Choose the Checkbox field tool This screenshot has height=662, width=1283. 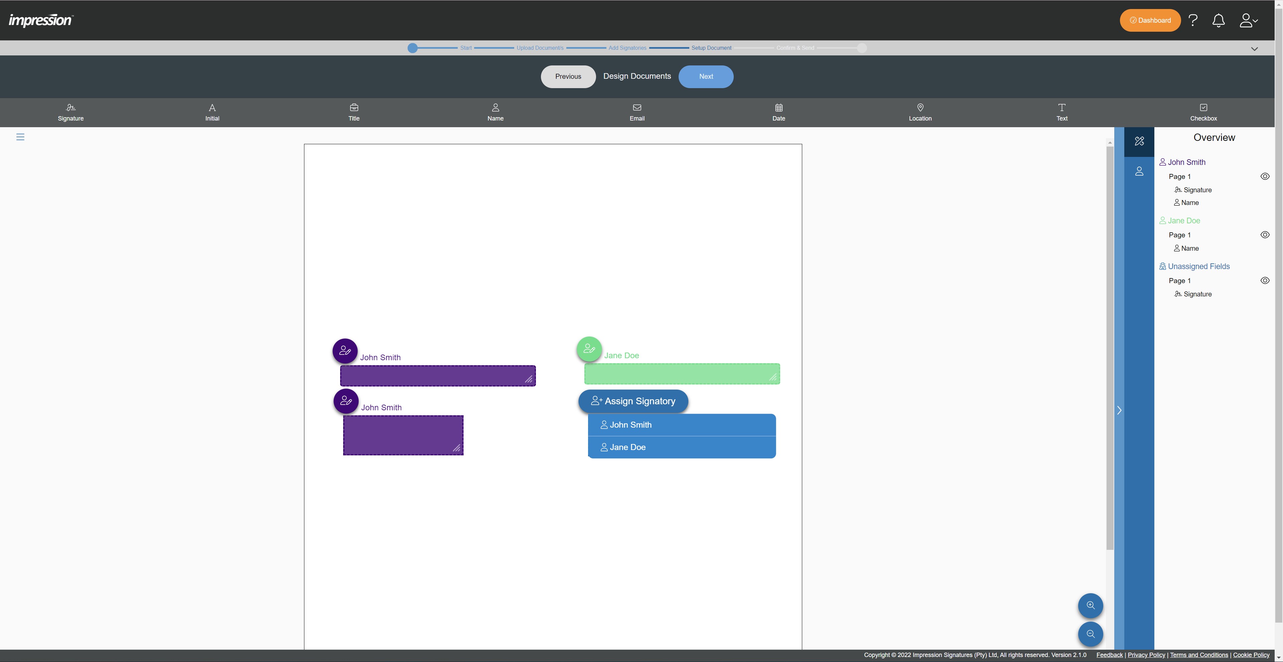coord(1203,112)
